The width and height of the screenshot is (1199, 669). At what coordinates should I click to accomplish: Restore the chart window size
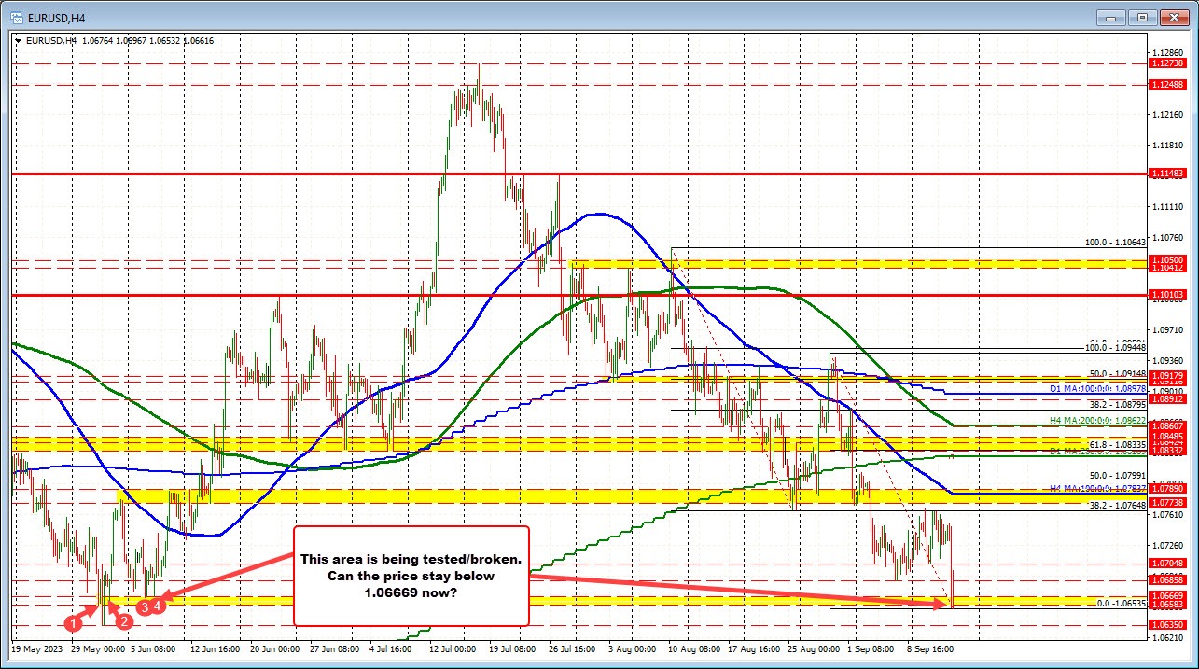[x=1140, y=17]
